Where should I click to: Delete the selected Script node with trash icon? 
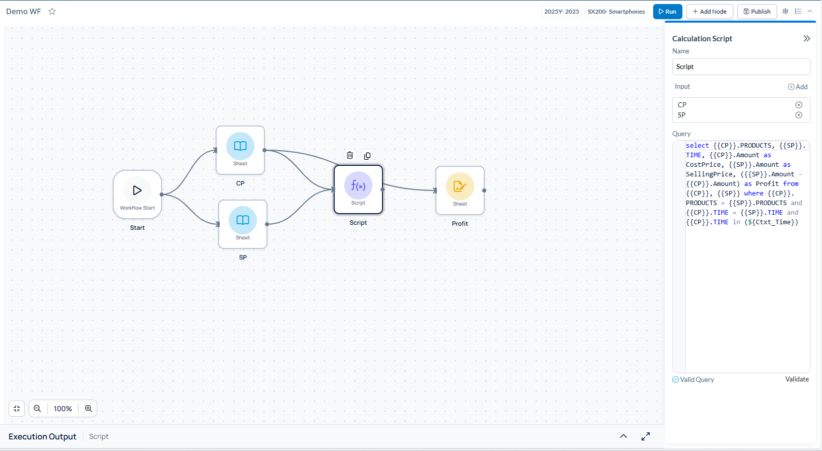pyautogui.click(x=350, y=156)
